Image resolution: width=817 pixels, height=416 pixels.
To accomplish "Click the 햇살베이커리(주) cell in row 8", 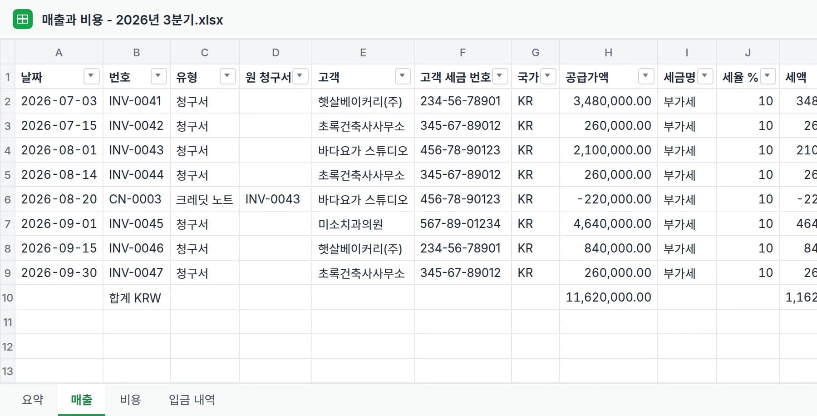I will (363, 248).
